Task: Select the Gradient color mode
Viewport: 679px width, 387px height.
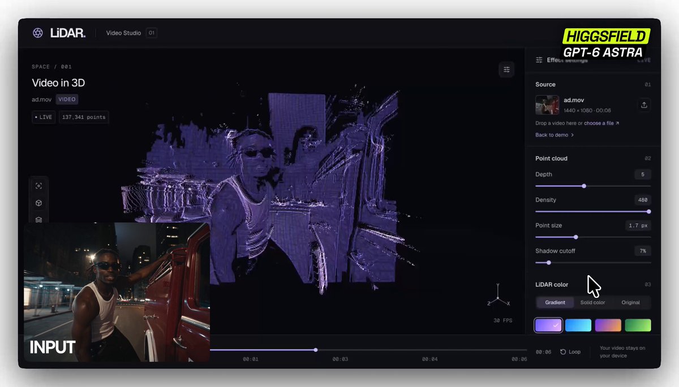Action: pos(555,303)
